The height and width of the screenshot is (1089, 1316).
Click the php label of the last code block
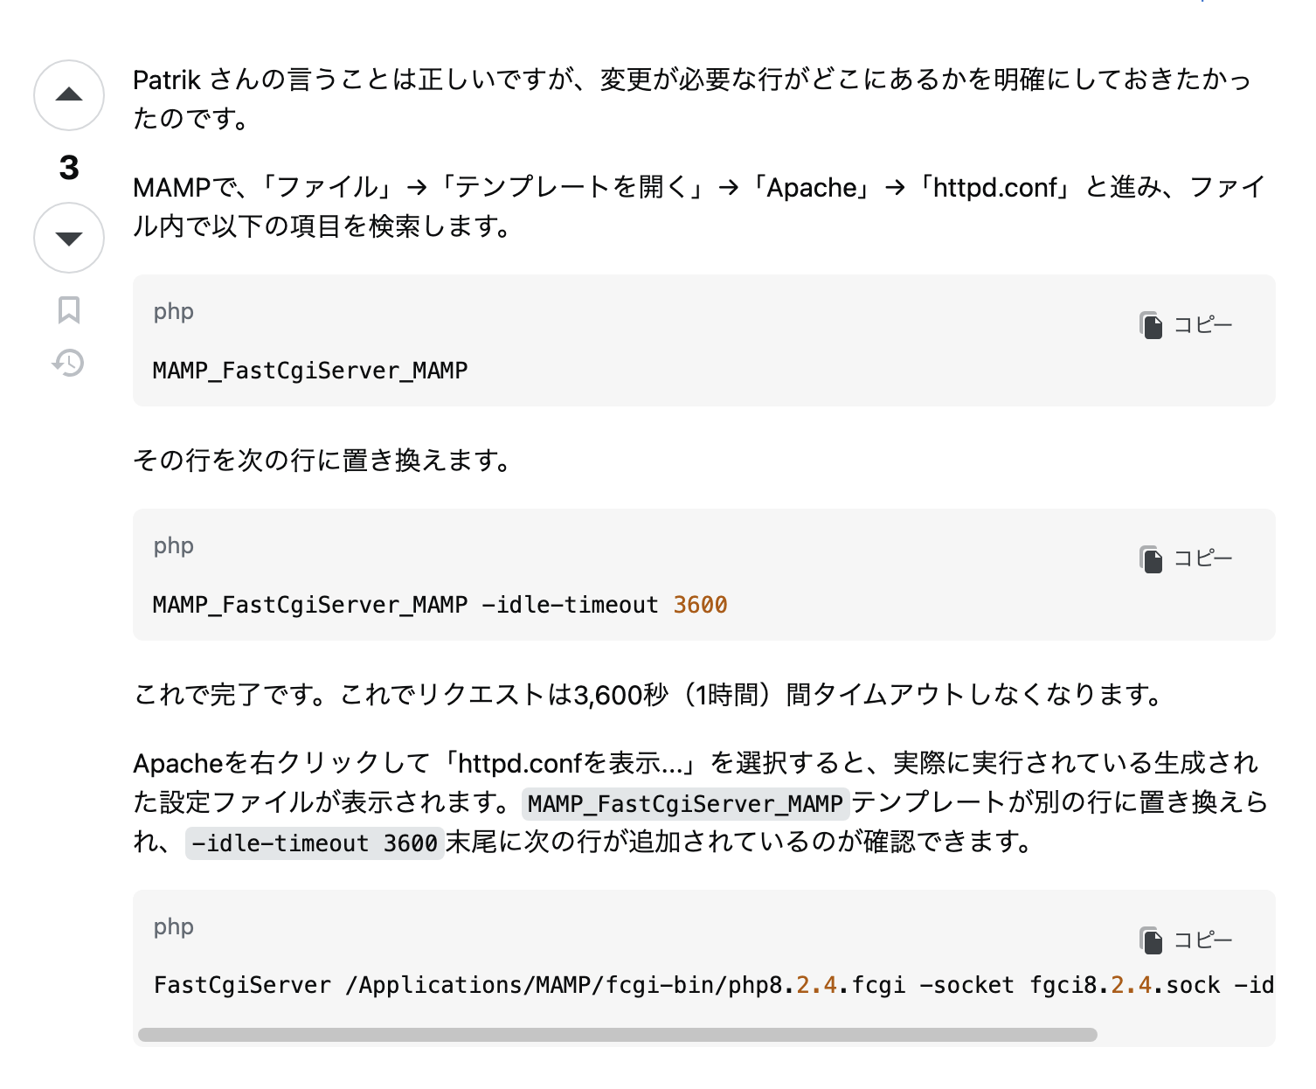[x=173, y=927]
